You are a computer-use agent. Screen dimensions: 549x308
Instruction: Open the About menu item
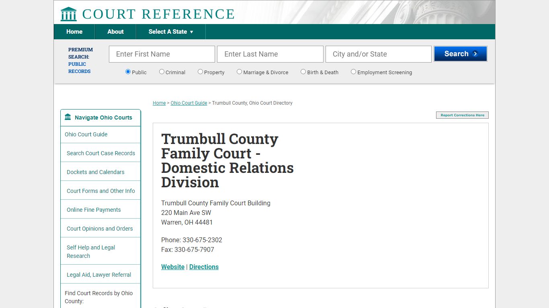point(115,32)
